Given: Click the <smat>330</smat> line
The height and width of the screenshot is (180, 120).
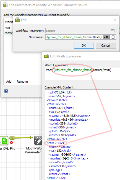Looking at the screenshot, I should coord(62,166).
